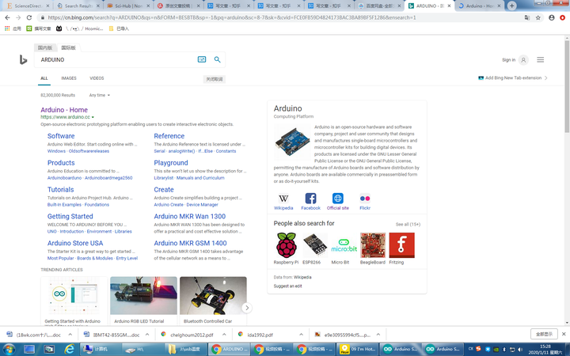Open Arduino MKR GSM 1400 link
The height and width of the screenshot is (356, 570).
[x=190, y=243]
